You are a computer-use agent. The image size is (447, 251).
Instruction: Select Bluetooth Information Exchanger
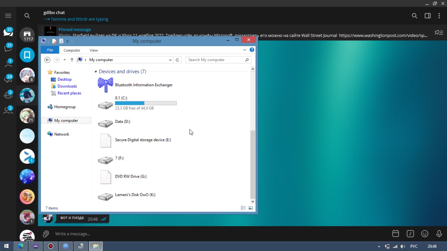point(135,85)
